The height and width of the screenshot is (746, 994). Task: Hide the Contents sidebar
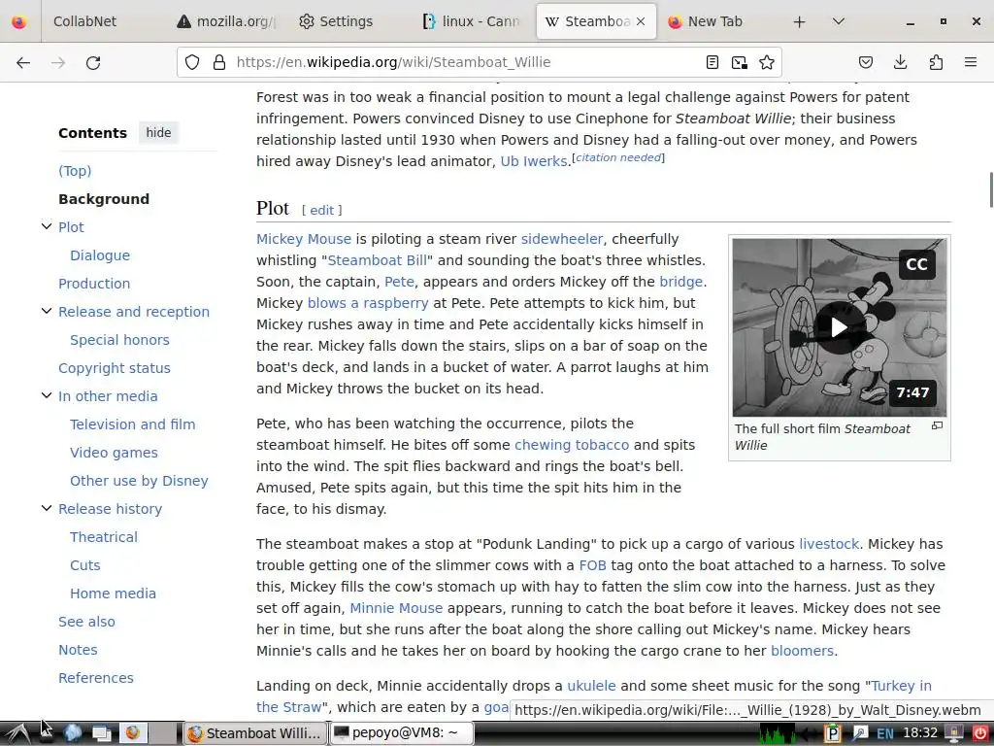pyautogui.click(x=158, y=132)
